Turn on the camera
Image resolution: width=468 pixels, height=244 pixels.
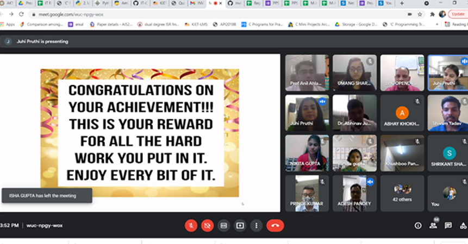207,226
